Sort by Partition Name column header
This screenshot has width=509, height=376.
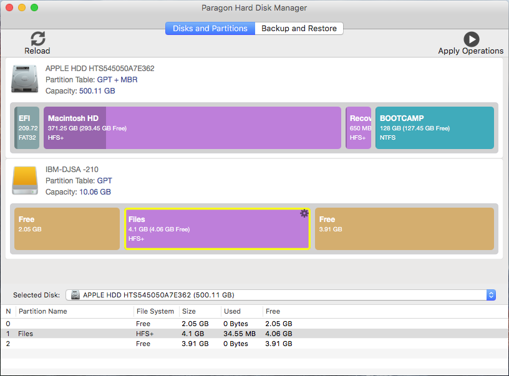pyautogui.click(x=75, y=311)
